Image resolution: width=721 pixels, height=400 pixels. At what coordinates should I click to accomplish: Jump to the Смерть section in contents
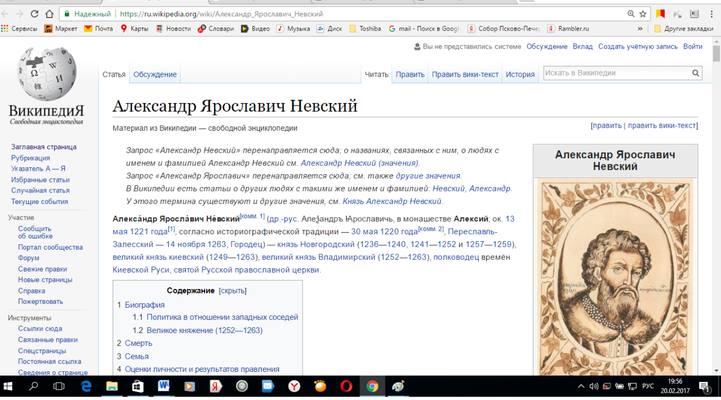pyautogui.click(x=139, y=343)
